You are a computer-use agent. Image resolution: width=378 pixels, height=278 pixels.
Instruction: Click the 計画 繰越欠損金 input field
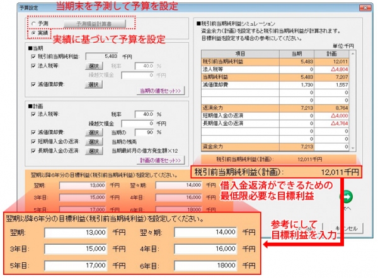click(x=137, y=123)
